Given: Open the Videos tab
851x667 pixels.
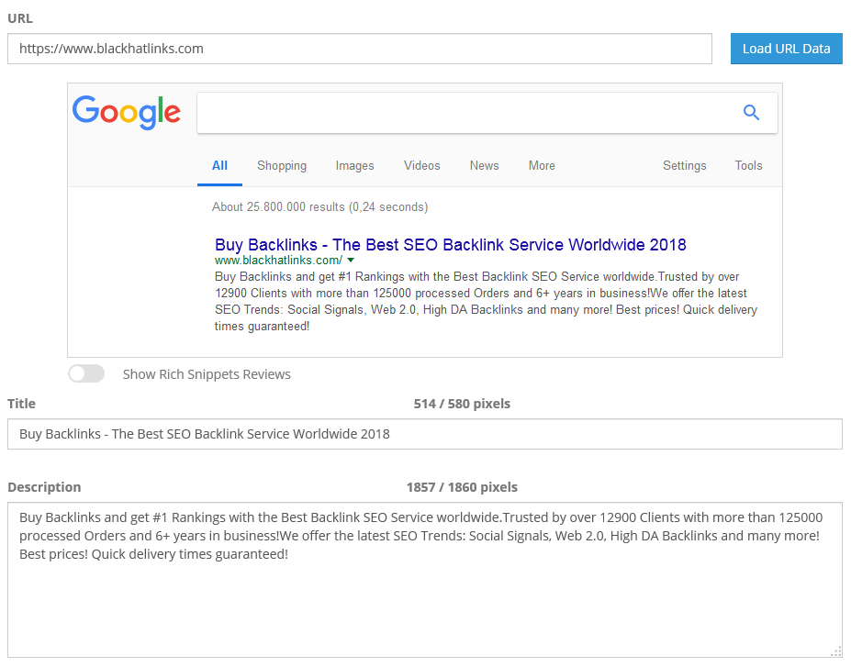Looking at the screenshot, I should (421, 166).
